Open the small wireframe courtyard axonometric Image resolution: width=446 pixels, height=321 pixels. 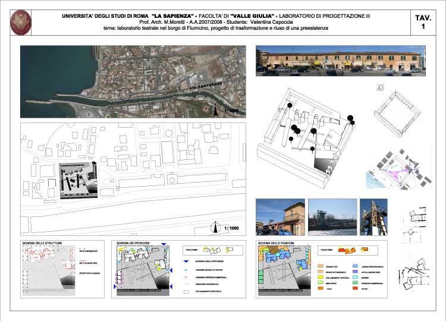397,114
